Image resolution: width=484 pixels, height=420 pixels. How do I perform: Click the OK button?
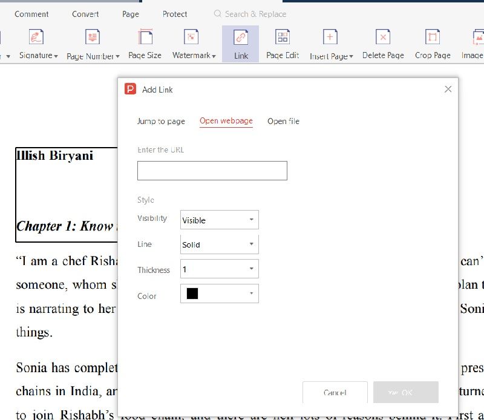[406, 392]
